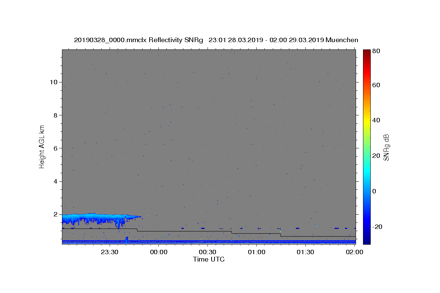Click the 01:00 time tick label
The height and width of the screenshot is (293, 440).
pyautogui.click(x=256, y=252)
